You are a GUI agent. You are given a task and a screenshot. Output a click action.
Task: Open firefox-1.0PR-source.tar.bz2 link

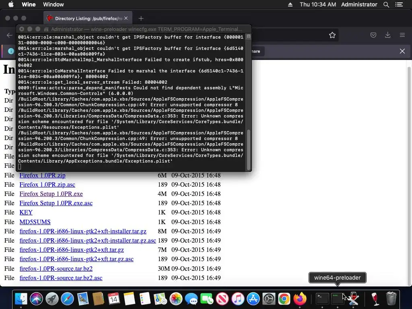(56, 268)
